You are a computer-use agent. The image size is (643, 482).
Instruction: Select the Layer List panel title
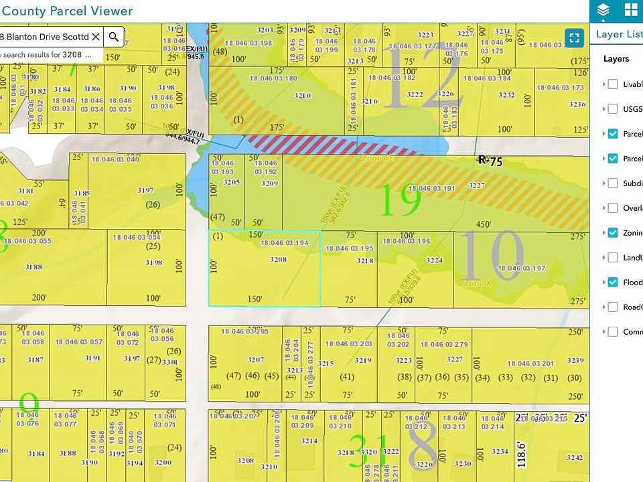(x=619, y=34)
